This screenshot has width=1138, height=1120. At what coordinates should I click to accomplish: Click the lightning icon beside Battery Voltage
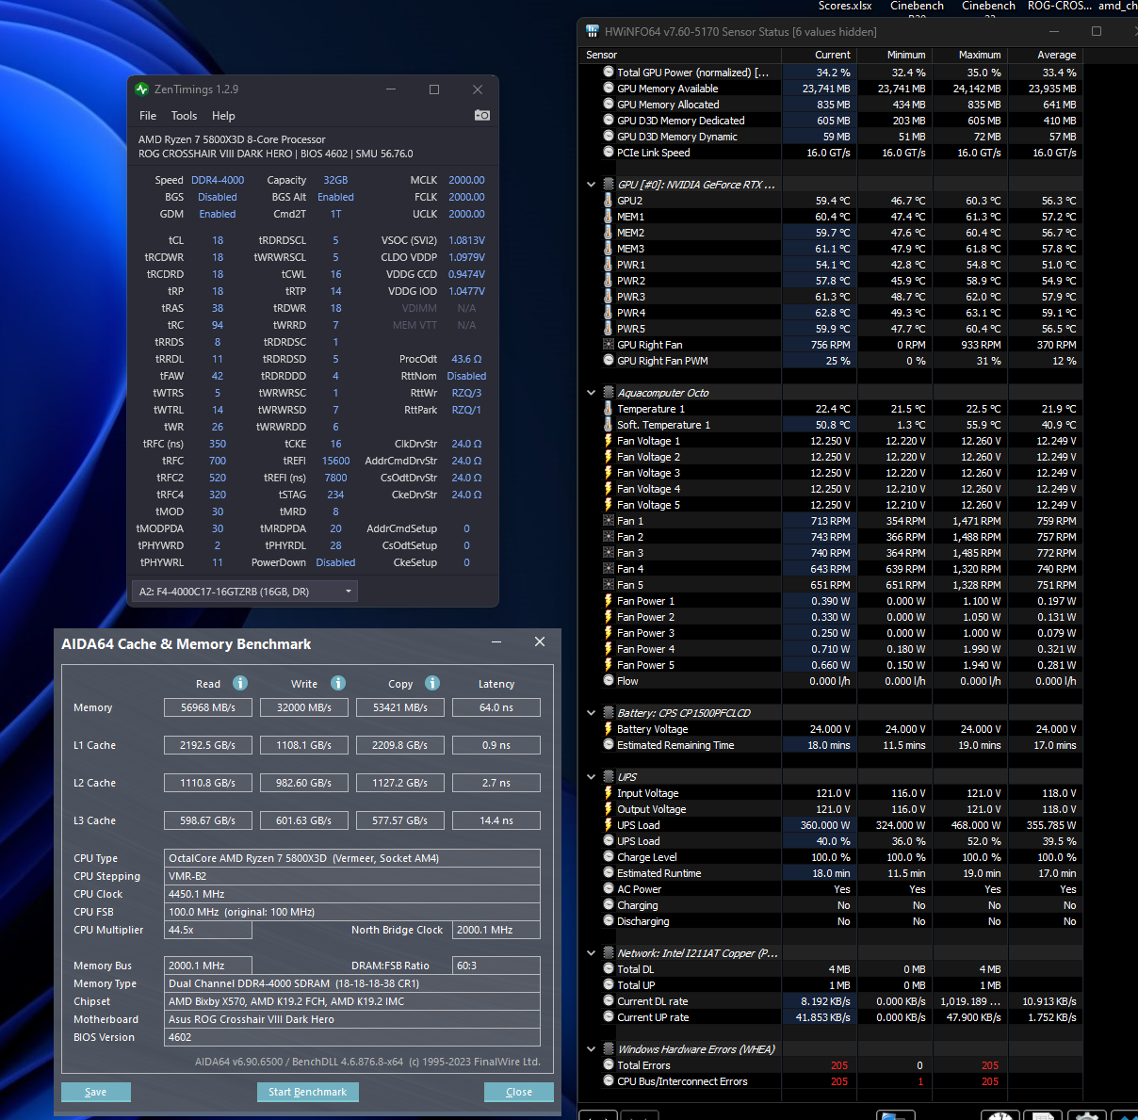(x=609, y=729)
